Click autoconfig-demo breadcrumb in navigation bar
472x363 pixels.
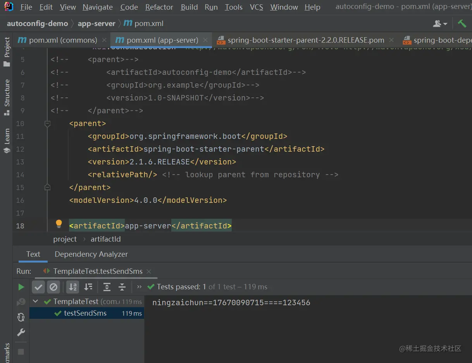37,23
